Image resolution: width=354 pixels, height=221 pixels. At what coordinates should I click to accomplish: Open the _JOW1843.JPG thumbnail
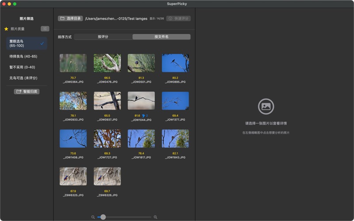pos(175,138)
